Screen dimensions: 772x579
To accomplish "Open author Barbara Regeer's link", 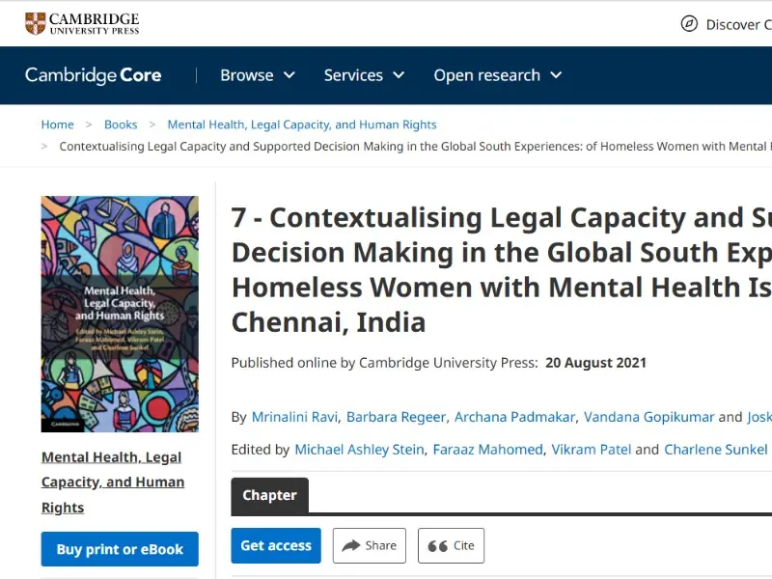I will point(396,417).
